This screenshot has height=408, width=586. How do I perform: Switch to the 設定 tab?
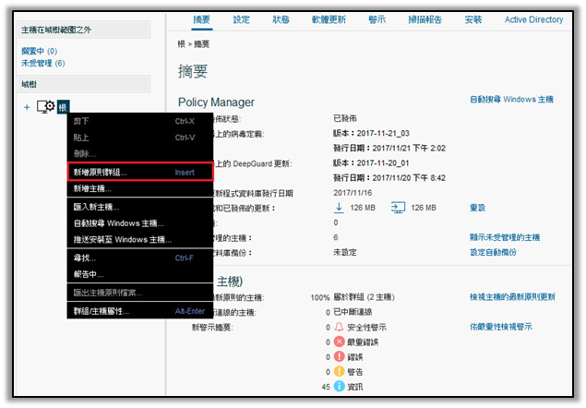[x=242, y=19]
